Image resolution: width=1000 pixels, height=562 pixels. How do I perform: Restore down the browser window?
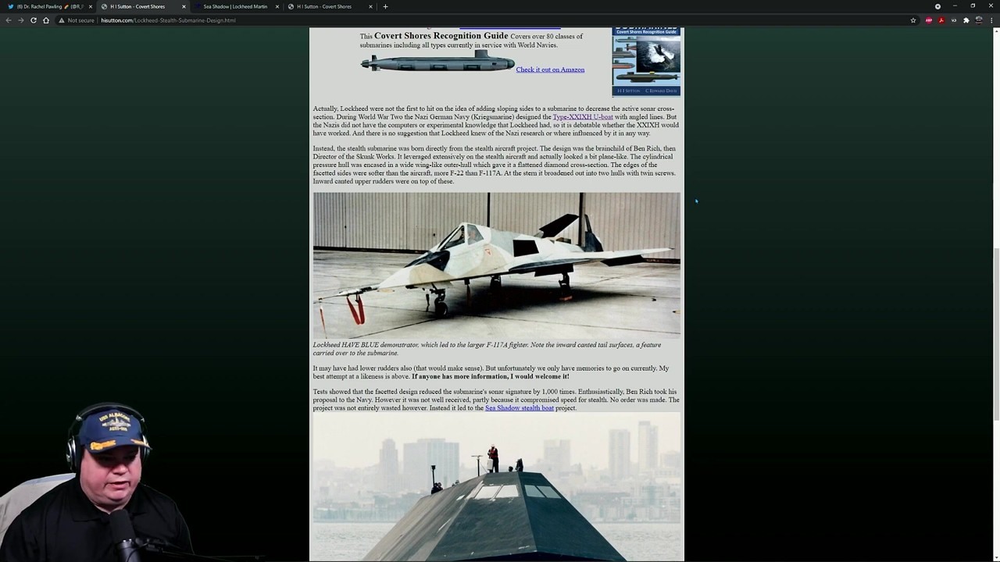tap(973, 6)
